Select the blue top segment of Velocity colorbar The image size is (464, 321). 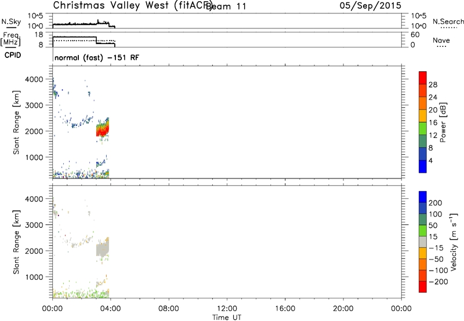coord(423,197)
